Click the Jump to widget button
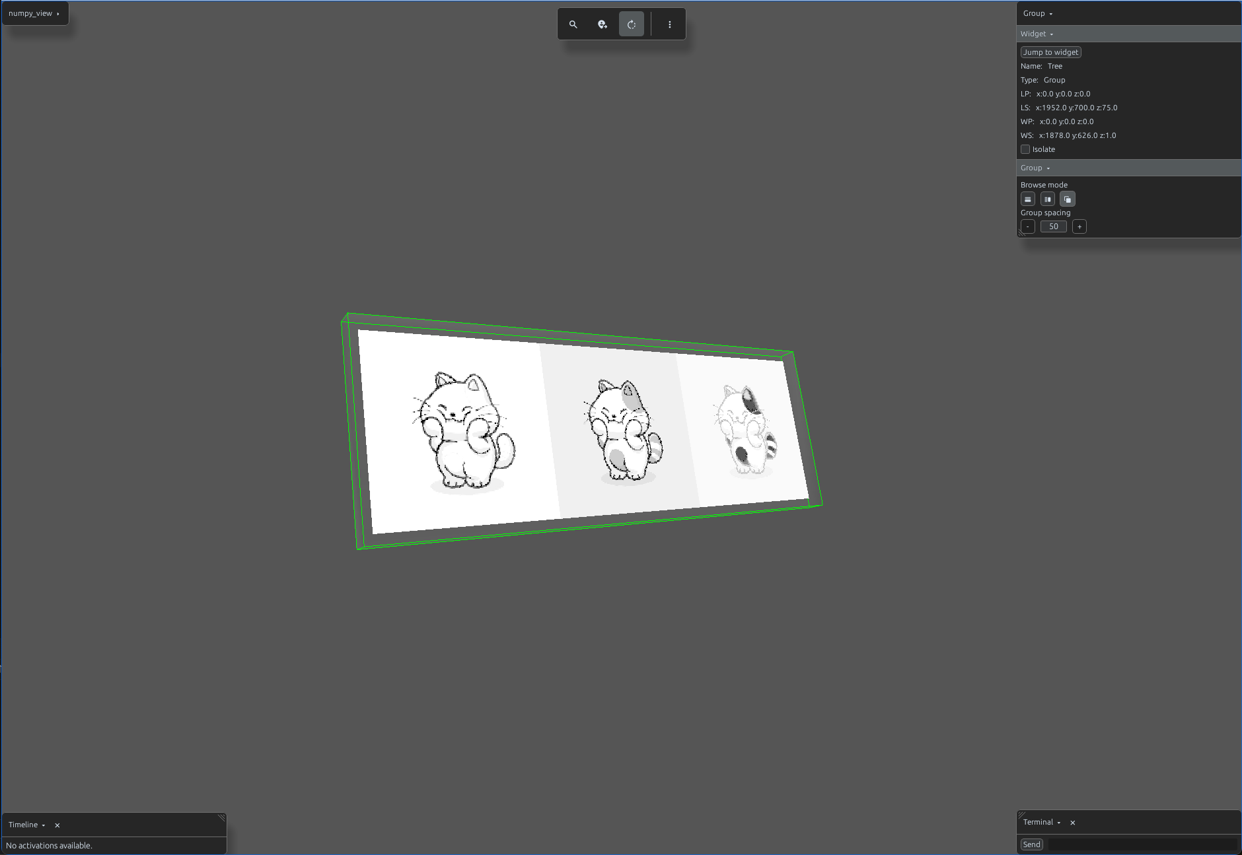Image resolution: width=1242 pixels, height=855 pixels. [x=1051, y=52]
